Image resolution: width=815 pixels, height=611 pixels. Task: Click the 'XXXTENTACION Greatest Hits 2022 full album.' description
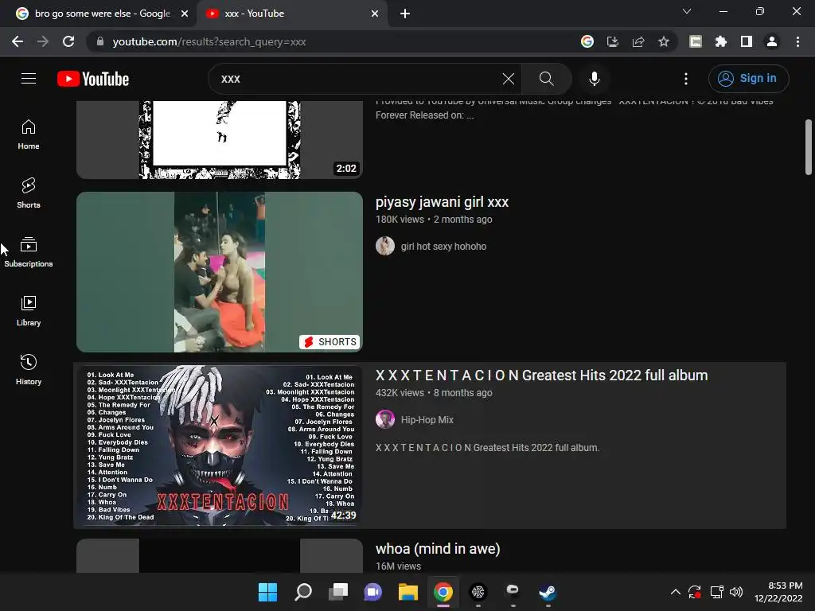click(488, 447)
